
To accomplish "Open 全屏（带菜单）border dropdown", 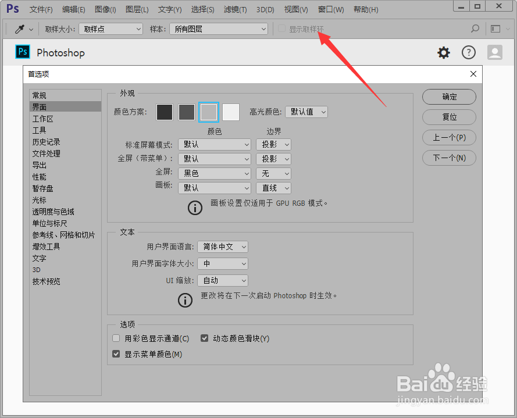I will [x=274, y=159].
